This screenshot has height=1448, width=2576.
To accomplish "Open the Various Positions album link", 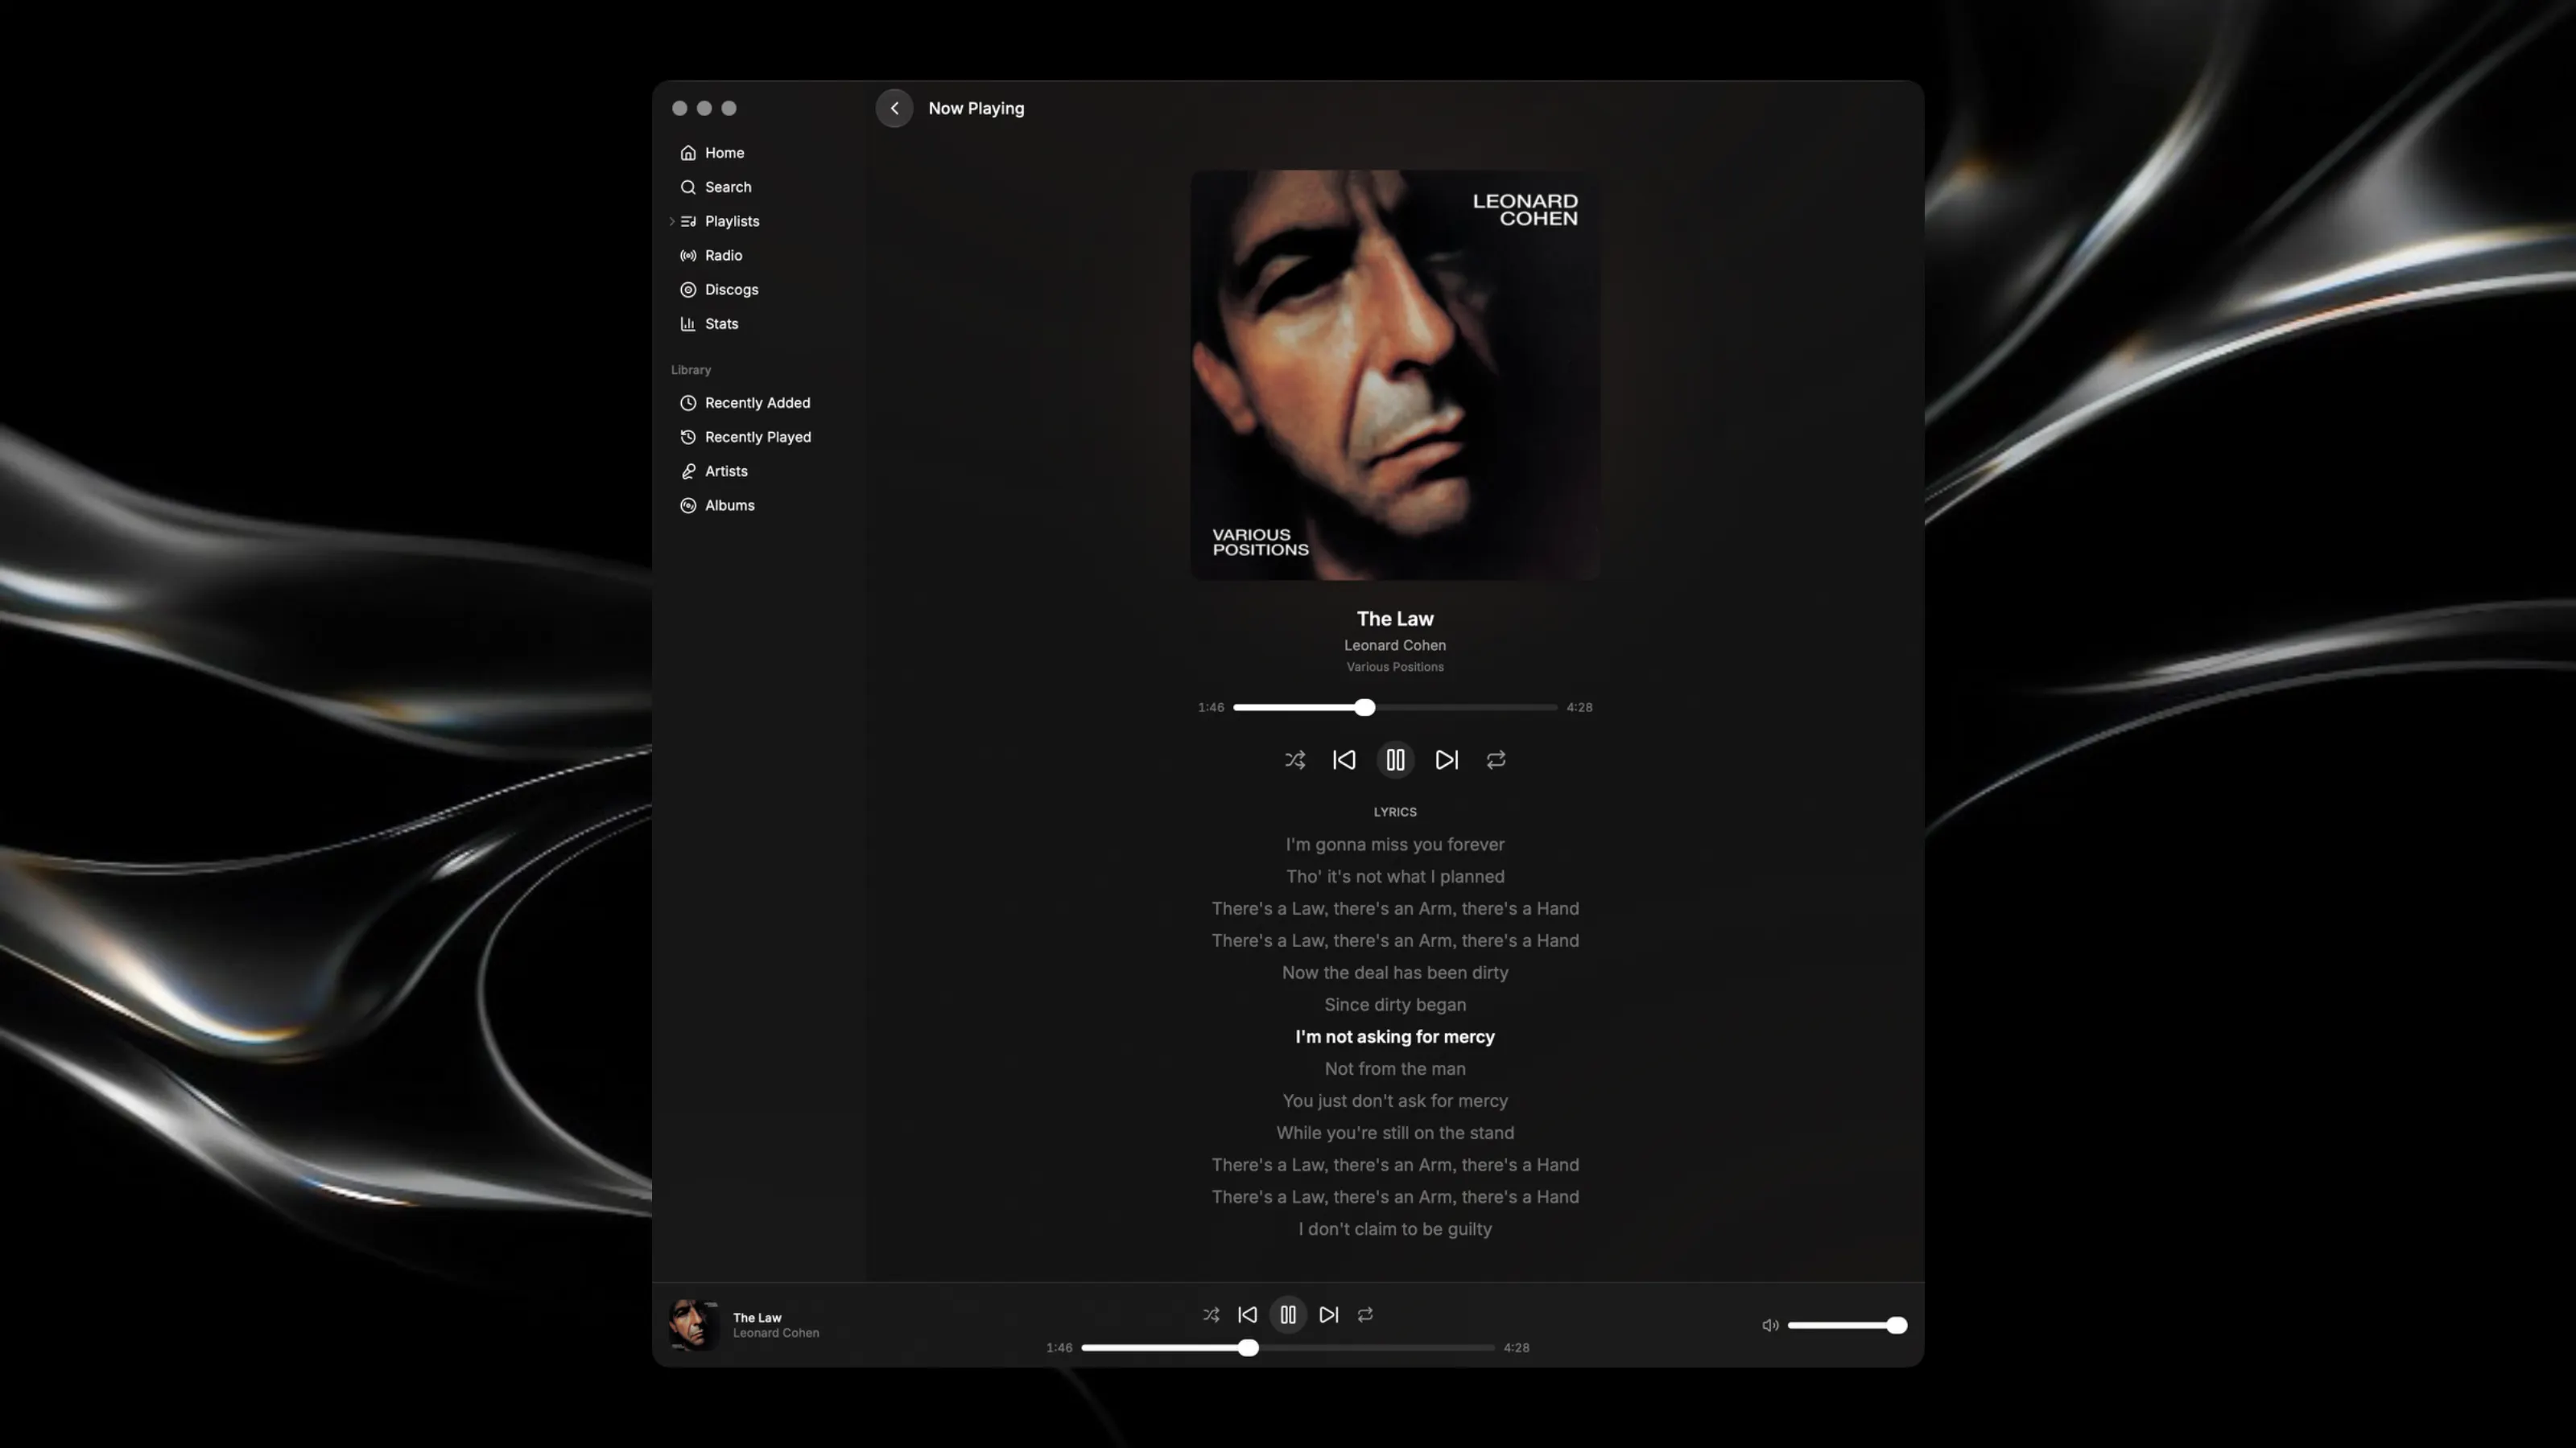I will tap(1395, 668).
